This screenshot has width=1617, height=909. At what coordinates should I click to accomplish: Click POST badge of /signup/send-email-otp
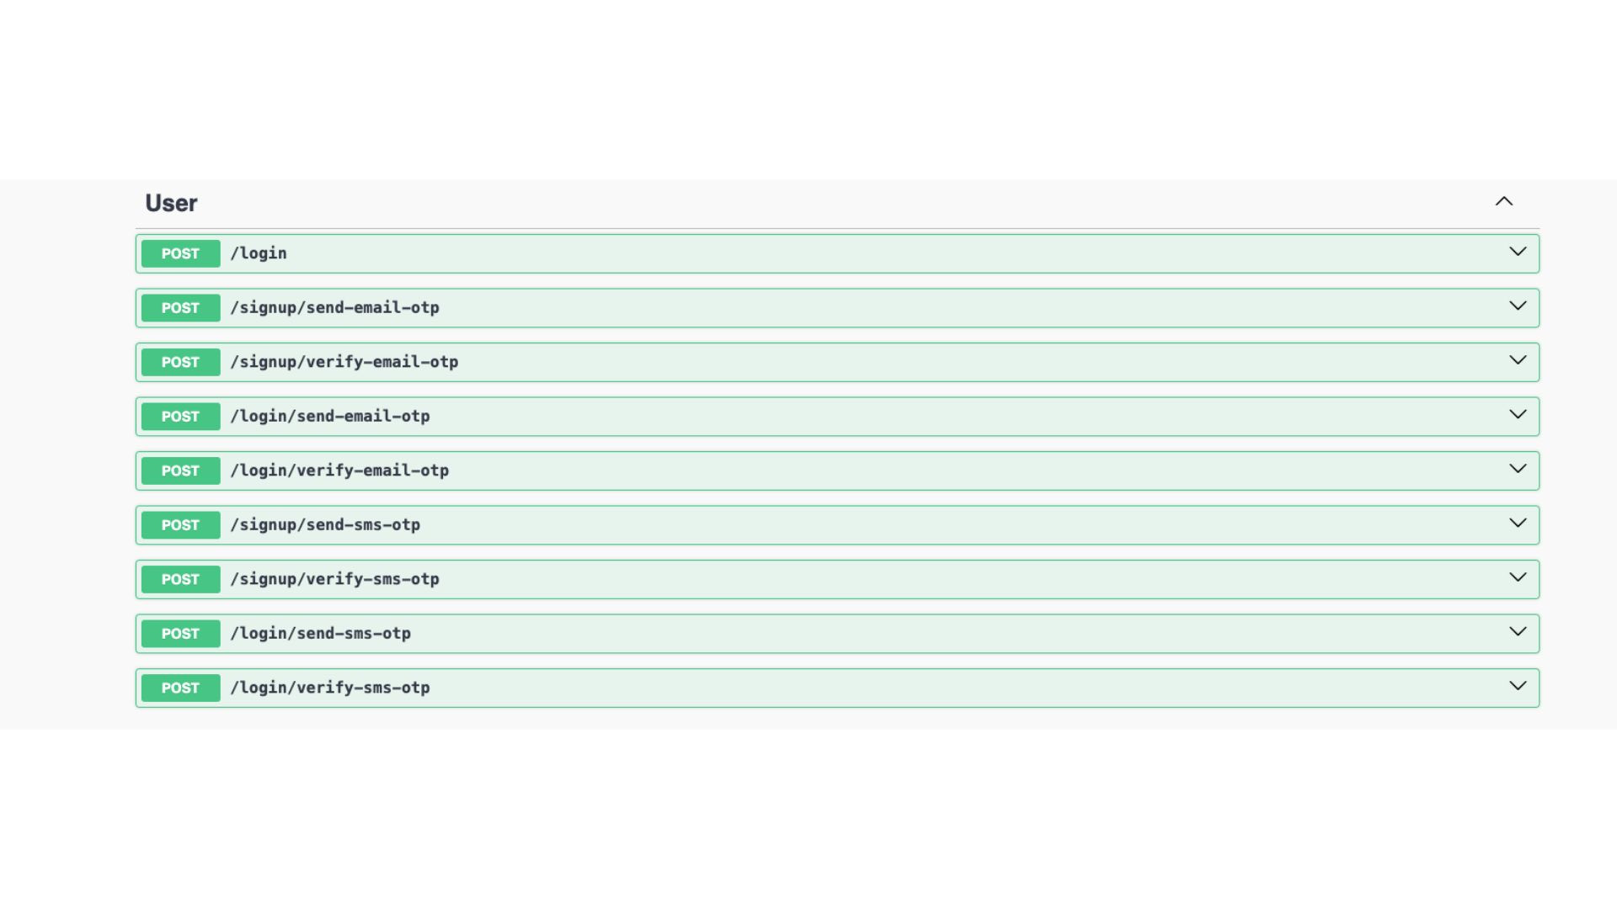point(180,308)
